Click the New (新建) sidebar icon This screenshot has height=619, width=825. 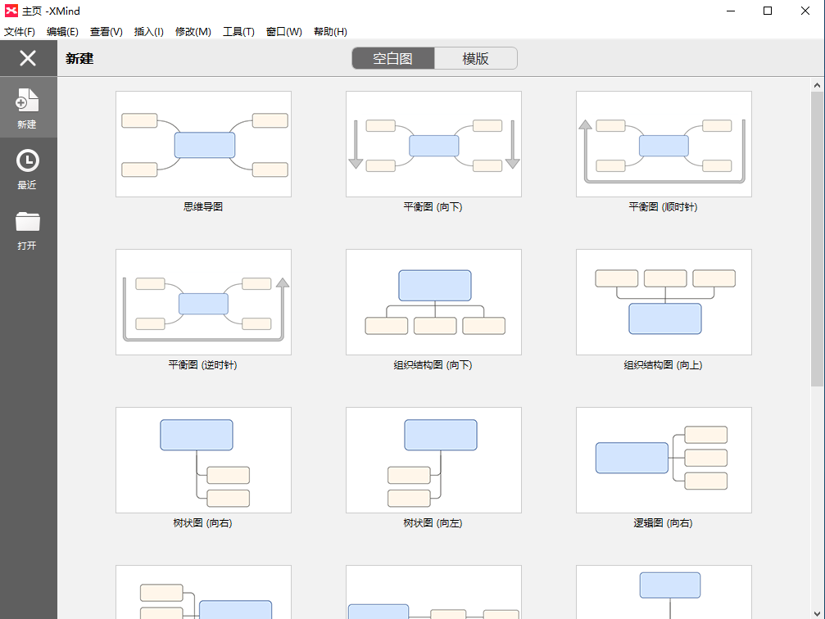click(27, 101)
